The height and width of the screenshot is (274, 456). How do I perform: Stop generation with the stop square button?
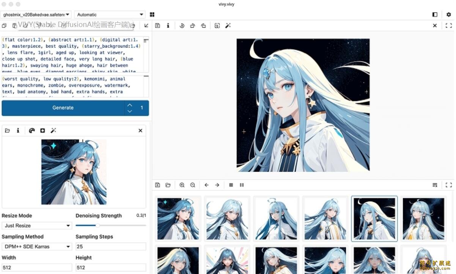tap(231, 185)
